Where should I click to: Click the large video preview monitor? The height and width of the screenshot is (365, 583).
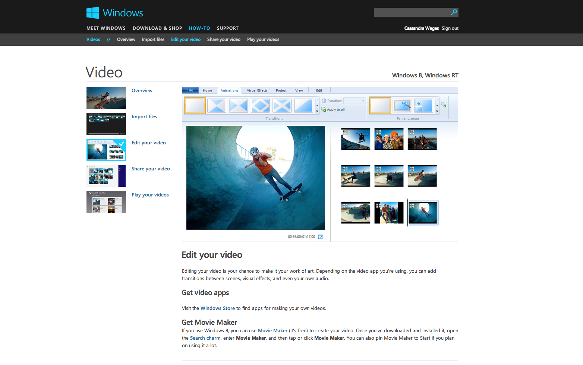[256, 178]
